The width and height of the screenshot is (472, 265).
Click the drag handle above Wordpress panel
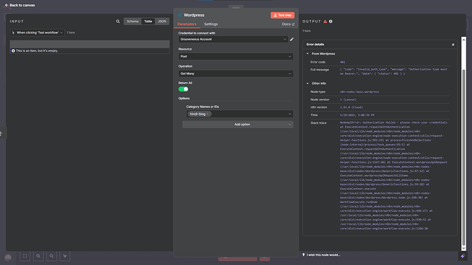pyautogui.click(x=236, y=8)
